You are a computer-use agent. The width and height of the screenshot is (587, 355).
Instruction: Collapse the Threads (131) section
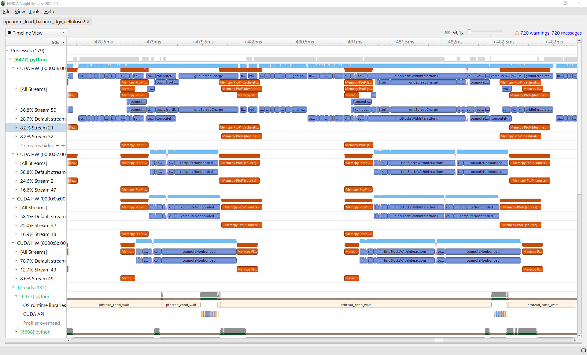13,287
